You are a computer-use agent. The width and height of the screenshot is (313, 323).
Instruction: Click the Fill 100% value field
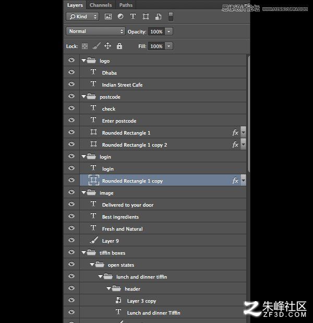coord(156,46)
